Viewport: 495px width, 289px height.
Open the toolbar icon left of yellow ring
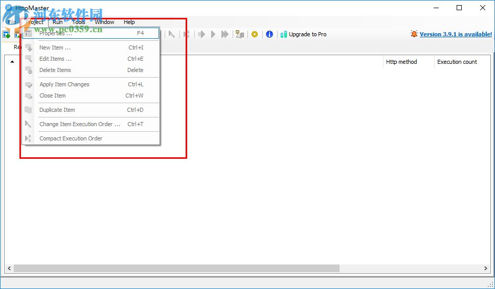[240, 34]
